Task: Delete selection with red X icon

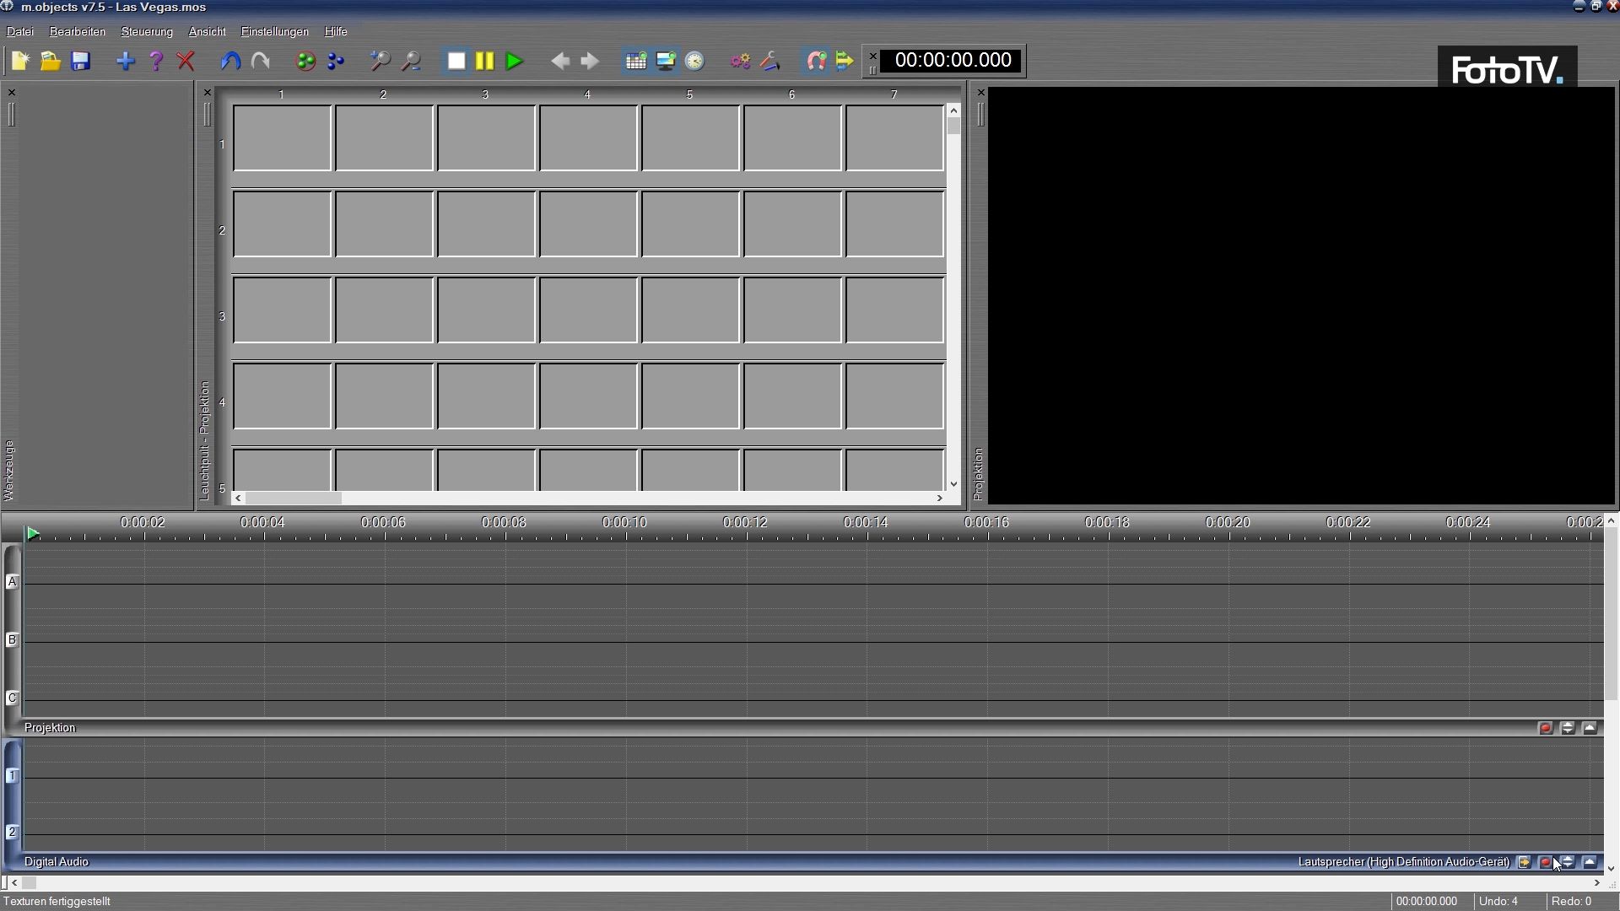Action: 186,61
